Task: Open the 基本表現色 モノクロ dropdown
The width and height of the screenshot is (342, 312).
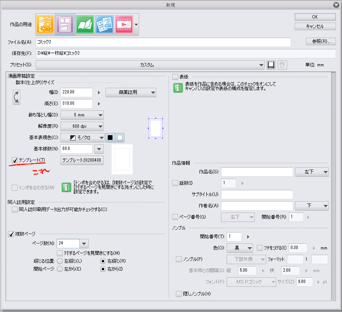Action: tap(82, 138)
